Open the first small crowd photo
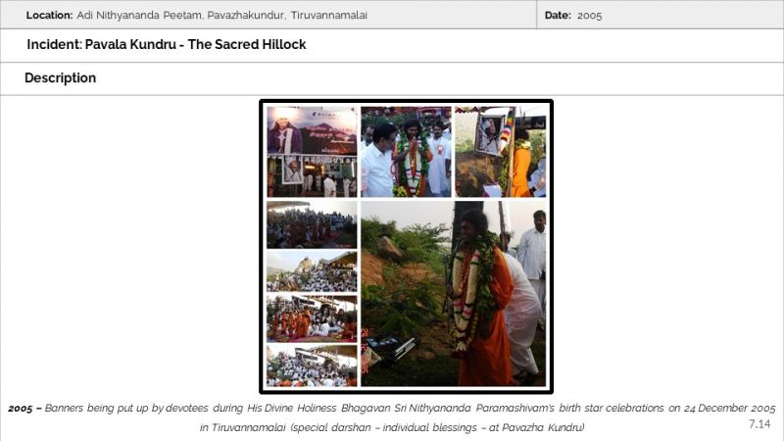784x441 pixels. (312, 224)
